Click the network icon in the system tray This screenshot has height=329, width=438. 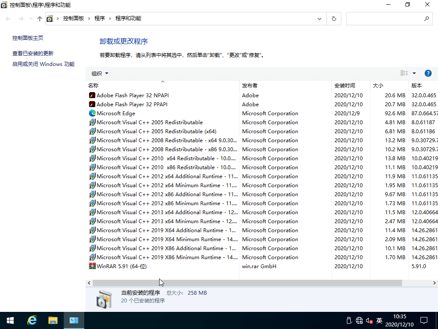pyautogui.click(x=359, y=320)
